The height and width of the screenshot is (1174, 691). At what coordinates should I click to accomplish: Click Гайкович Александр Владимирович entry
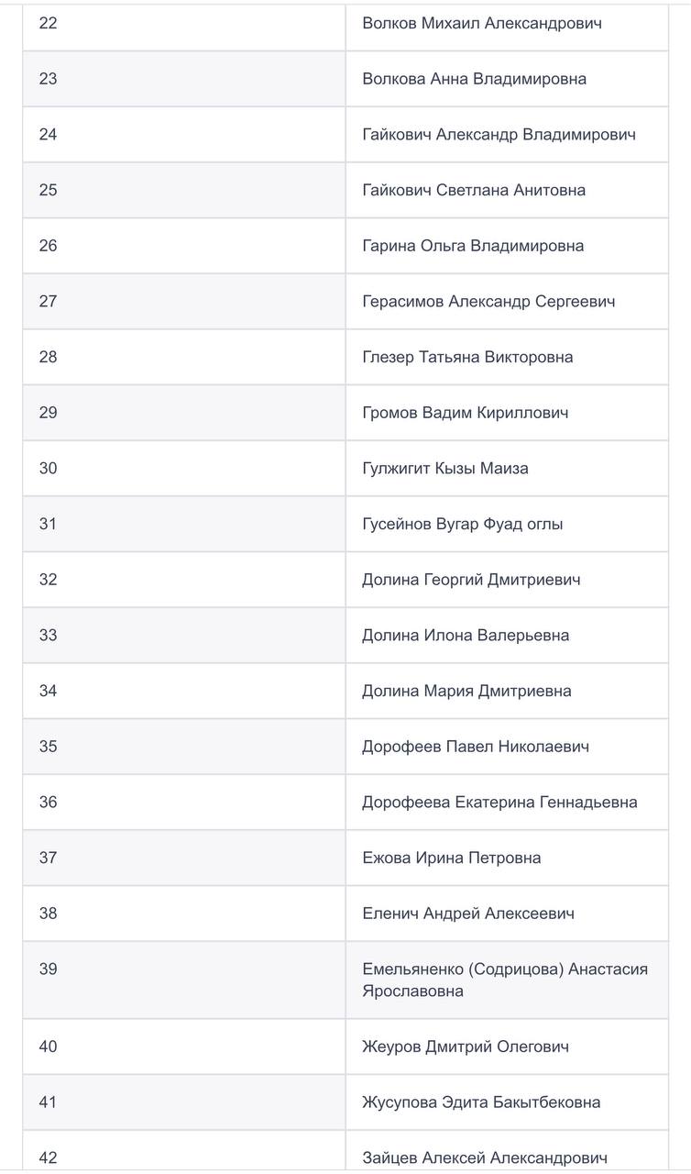(x=499, y=135)
